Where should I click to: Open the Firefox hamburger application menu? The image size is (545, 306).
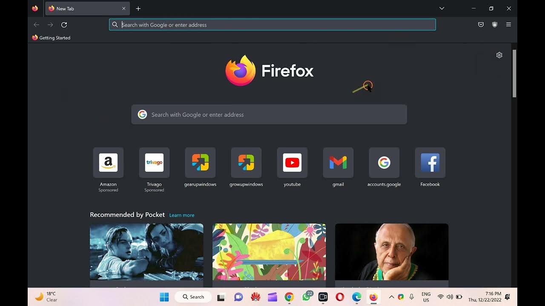coord(508,25)
